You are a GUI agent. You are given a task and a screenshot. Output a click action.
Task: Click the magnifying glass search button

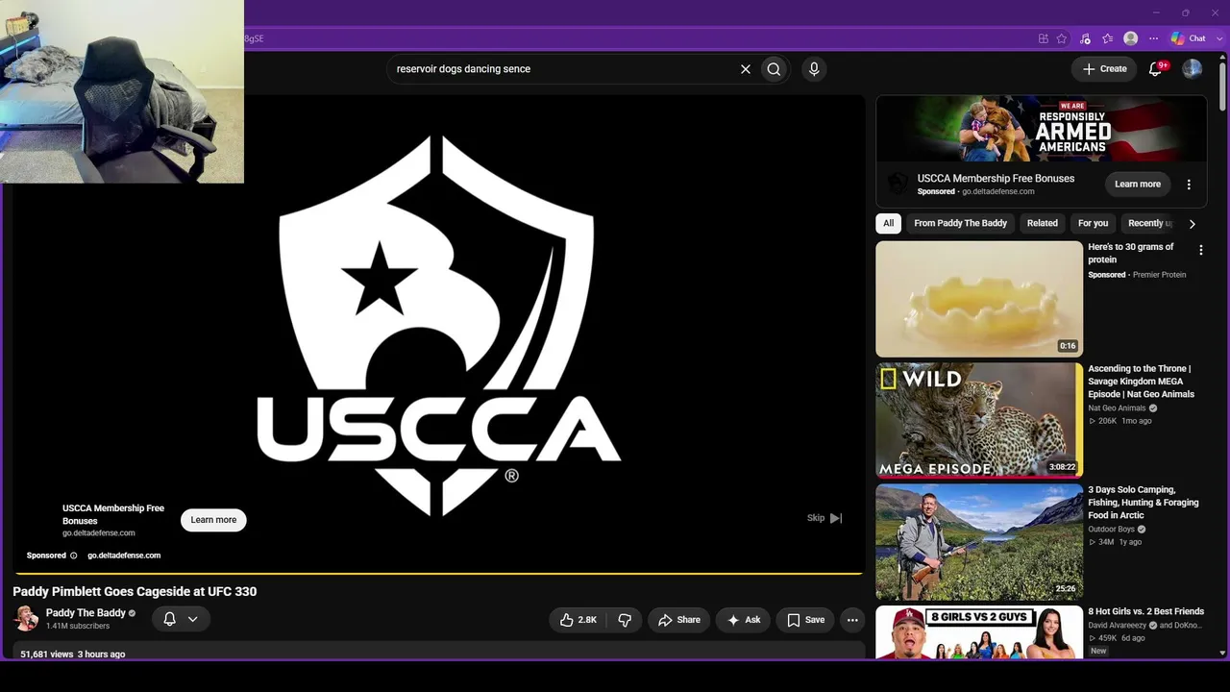[x=774, y=69]
